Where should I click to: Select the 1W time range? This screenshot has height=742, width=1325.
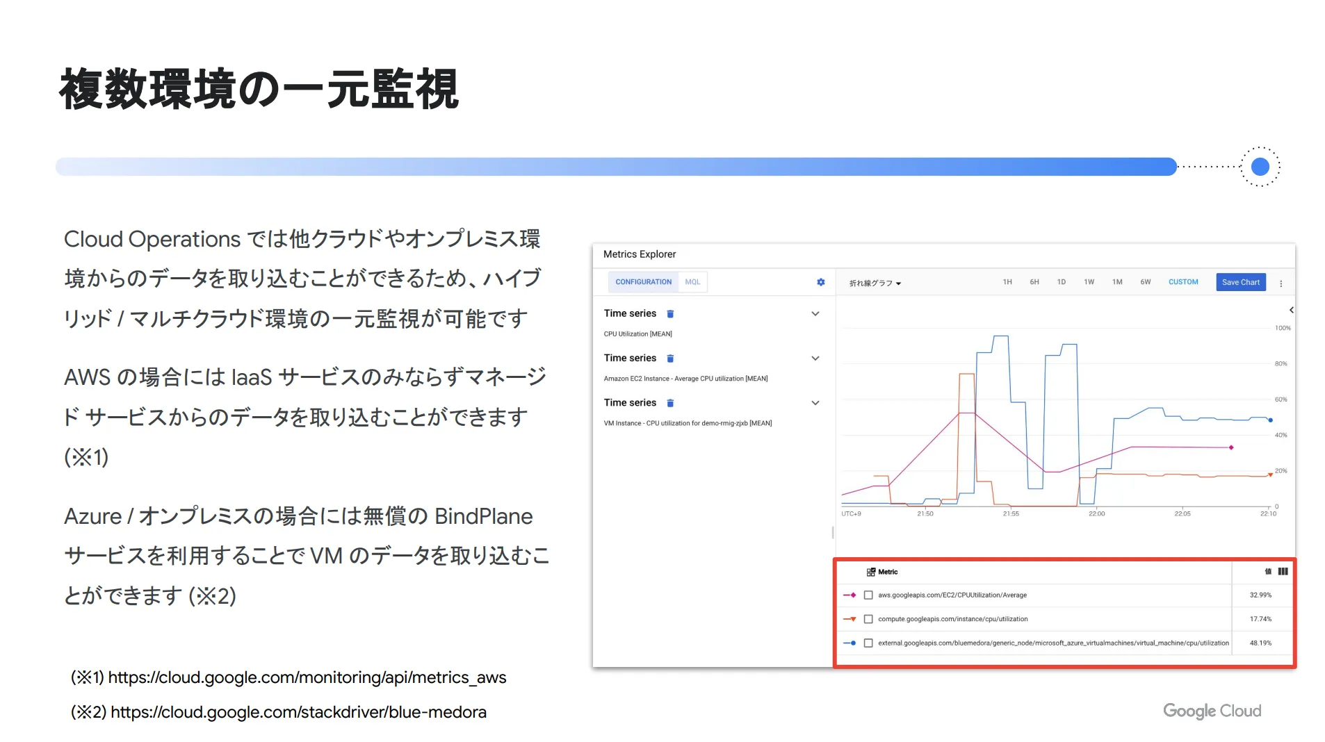pos(1089,282)
